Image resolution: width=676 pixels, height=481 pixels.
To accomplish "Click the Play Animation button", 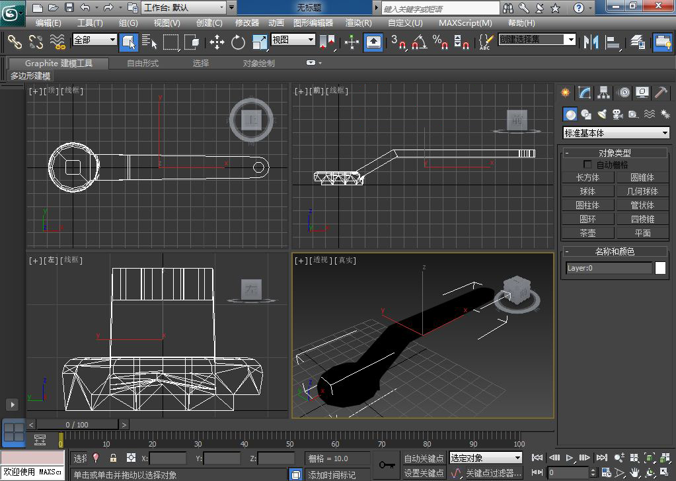I will coord(570,458).
